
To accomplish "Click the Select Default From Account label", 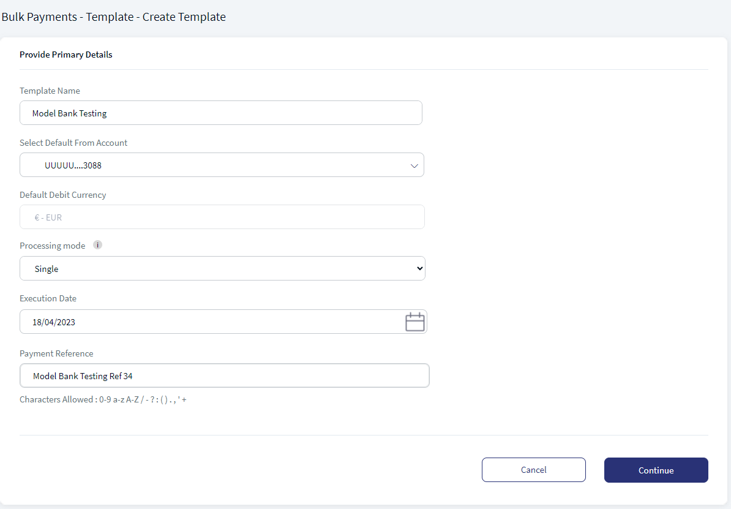I will click(73, 143).
